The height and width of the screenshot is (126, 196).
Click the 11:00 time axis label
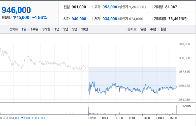[x=119, y=118]
